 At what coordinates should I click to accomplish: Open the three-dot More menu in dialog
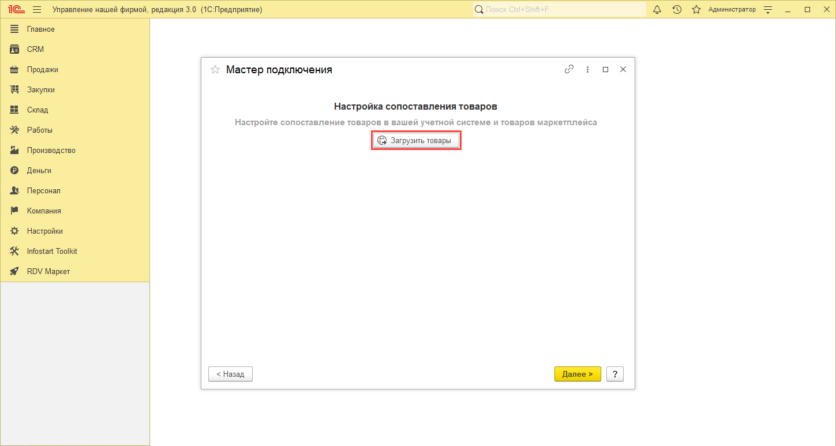click(587, 69)
